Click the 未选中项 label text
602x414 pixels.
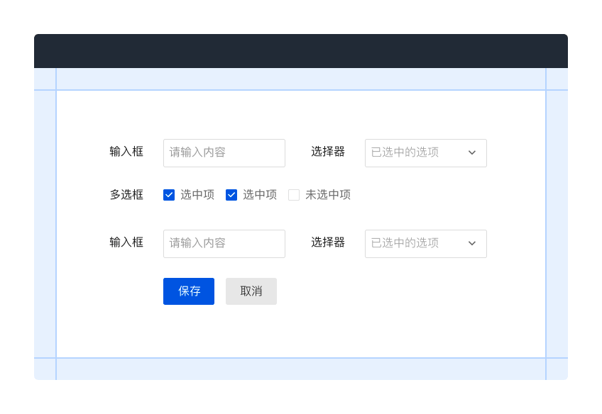coord(328,195)
